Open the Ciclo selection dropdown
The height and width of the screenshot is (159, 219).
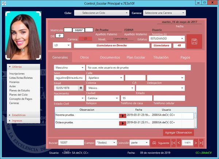(x=101, y=13)
